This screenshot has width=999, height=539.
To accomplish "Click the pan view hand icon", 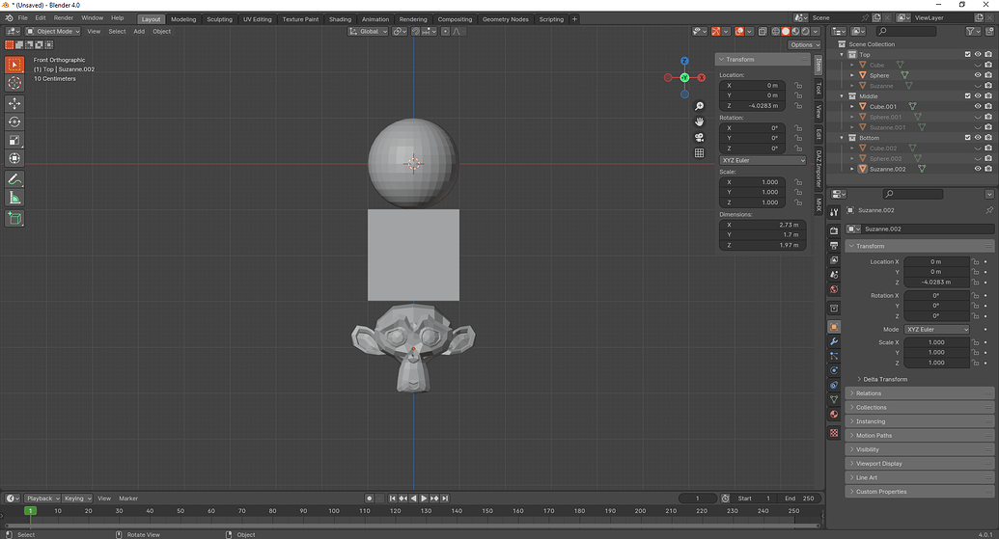I will [x=699, y=121].
